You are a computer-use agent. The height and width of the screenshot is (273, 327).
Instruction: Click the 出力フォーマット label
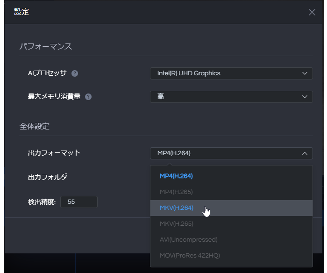click(54, 153)
